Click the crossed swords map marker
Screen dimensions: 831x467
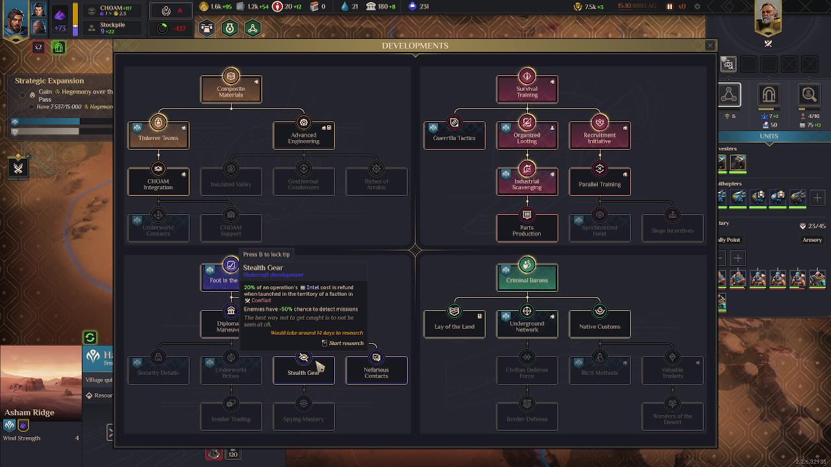click(x=18, y=169)
